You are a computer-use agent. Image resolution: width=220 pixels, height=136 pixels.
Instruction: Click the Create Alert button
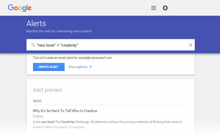[49, 67]
